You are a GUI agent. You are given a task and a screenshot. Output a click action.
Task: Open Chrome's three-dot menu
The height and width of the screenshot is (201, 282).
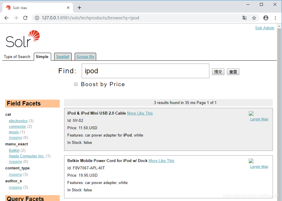[x=275, y=18]
